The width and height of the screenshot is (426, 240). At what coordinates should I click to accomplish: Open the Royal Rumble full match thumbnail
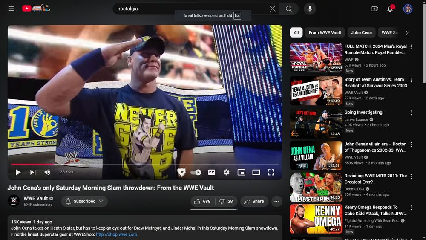coord(316,58)
